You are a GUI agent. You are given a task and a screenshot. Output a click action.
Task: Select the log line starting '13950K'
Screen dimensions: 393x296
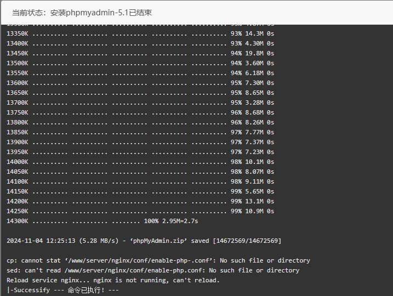point(140,152)
